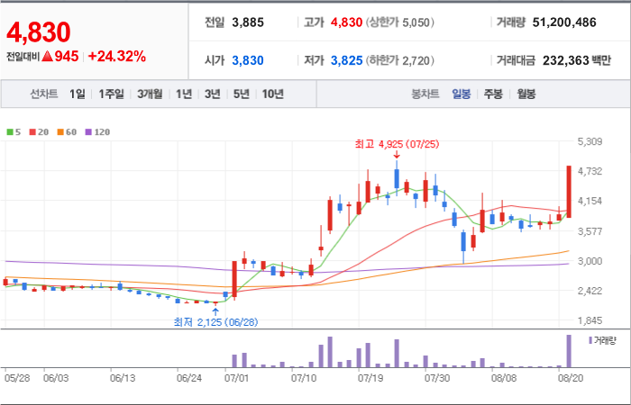Click the 봉차트 label
This screenshot has width=631, height=405.
425,94
